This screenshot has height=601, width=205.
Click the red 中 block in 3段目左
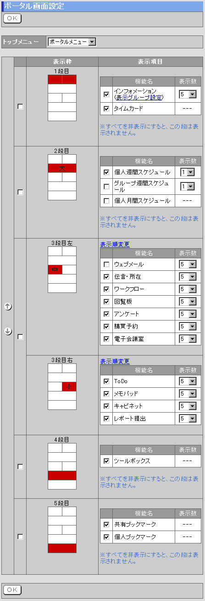click(55, 269)
